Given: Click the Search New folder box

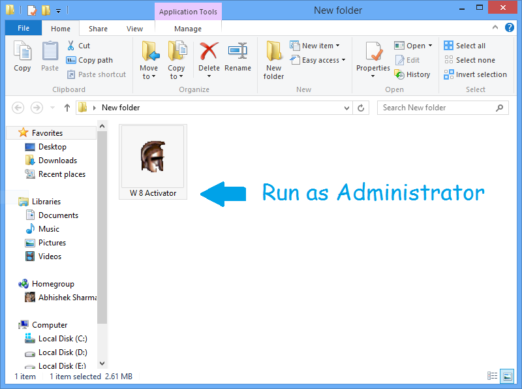Looking at the screenshot, I should 443,108.
